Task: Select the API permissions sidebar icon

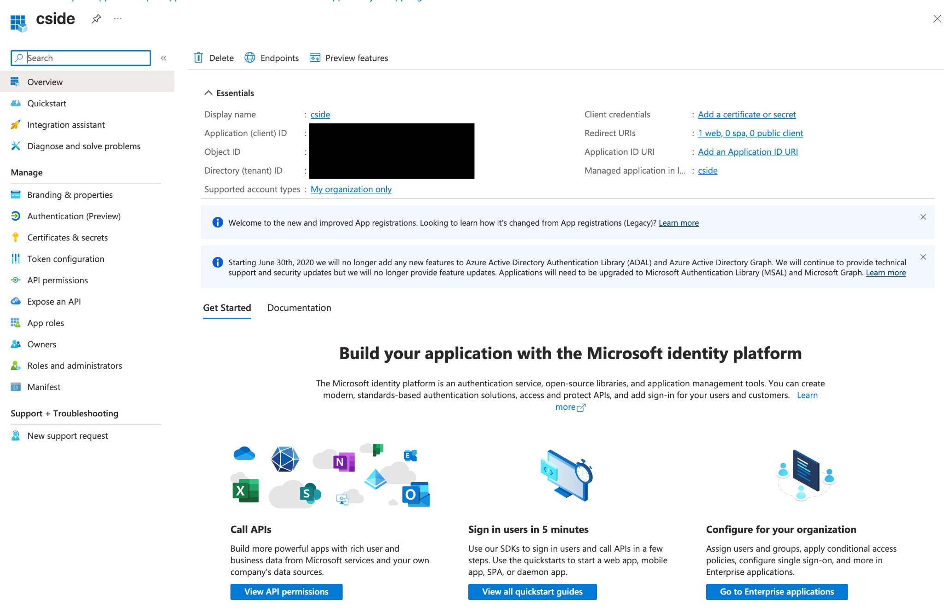Action: click(x=15, y=280)
